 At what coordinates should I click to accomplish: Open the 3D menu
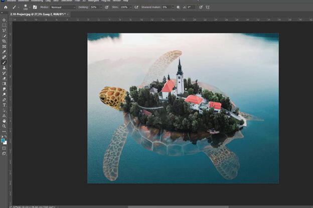coord(84,1)
